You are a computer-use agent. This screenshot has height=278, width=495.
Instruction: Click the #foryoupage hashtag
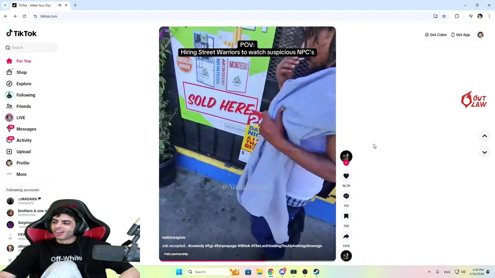tap(225, 246)
